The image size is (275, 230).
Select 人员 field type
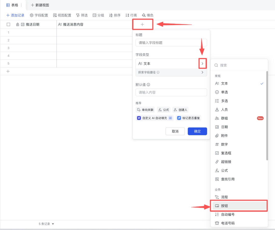(x=239, y=110)
